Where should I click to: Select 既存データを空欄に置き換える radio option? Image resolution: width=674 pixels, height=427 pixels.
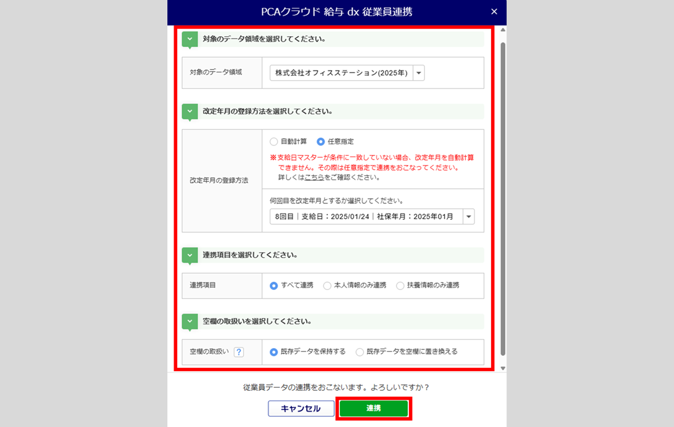(360, 352)
